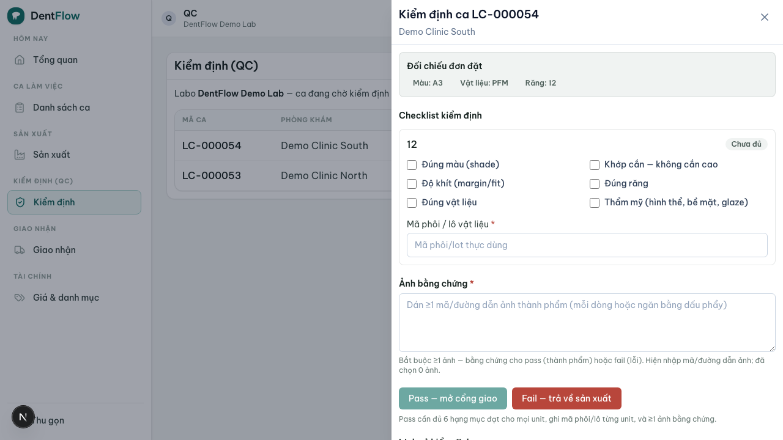Enable the Đúng vật liệu checkbox
This screenshot has height=440, width=783.
coord(412,203)
